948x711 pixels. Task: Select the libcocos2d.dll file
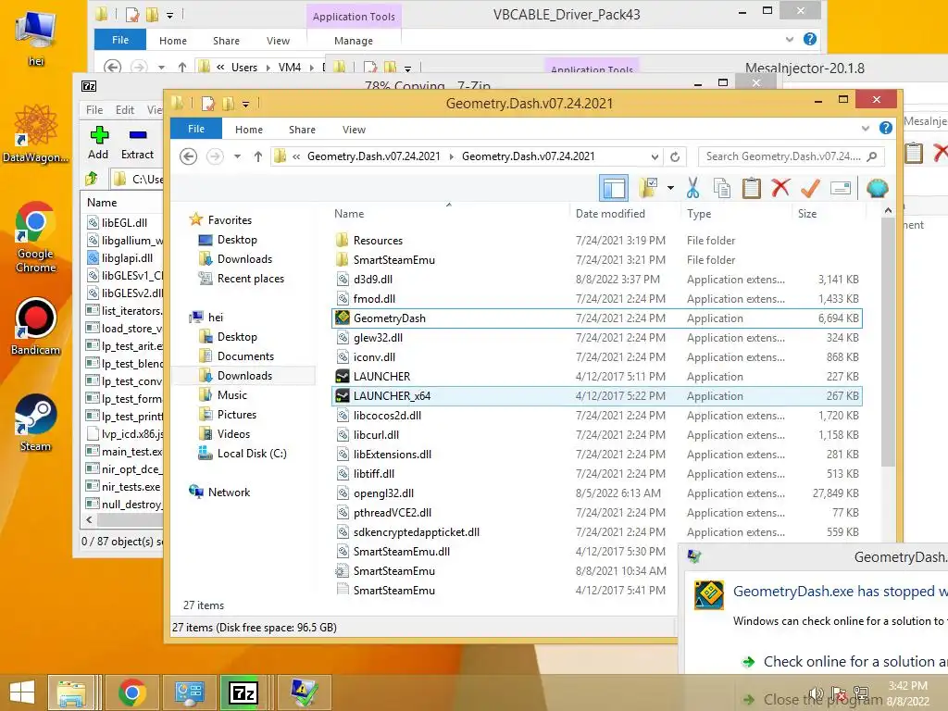(597, 416)
